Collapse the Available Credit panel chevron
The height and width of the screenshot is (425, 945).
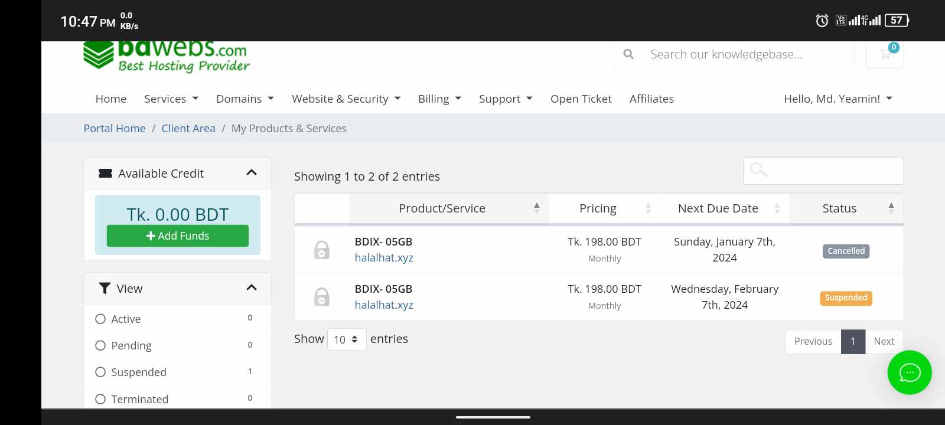252,173
